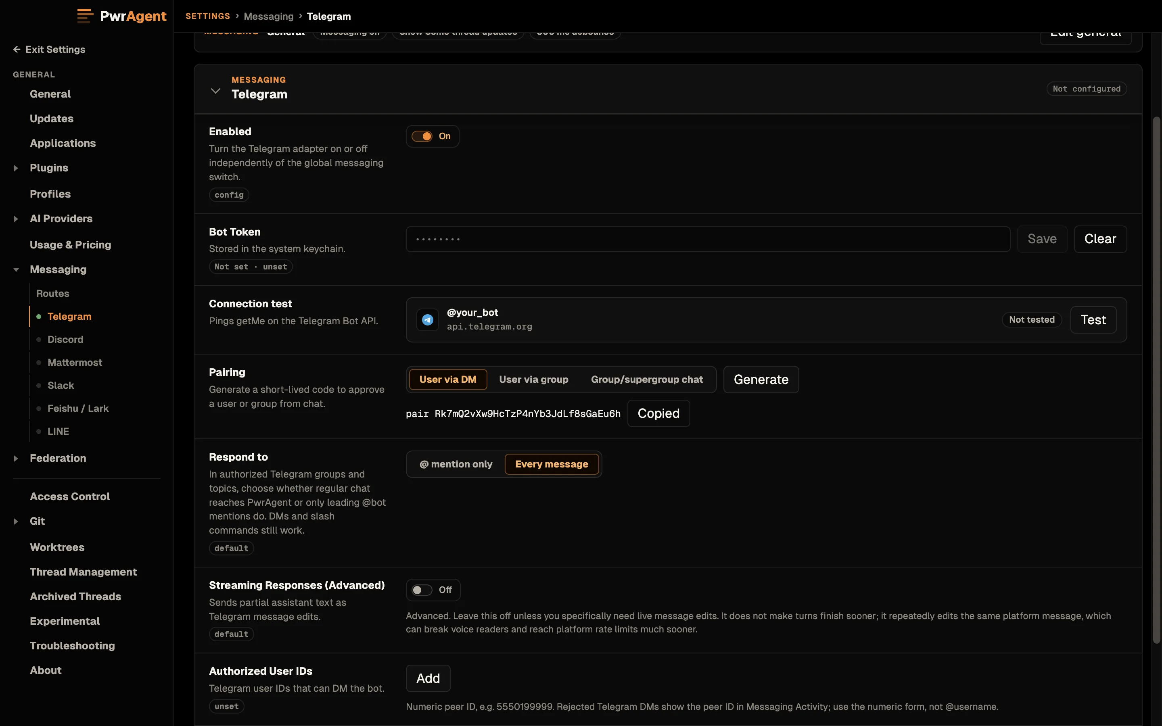The width and height of the screenshot is (1162, 726).
Task: Click the Copied button beside pairing code
Action: [658, 413]
